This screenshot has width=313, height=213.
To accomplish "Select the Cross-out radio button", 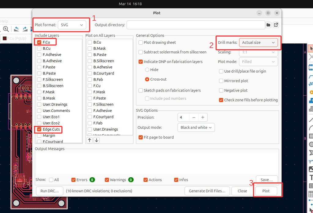I will point(147,79).
